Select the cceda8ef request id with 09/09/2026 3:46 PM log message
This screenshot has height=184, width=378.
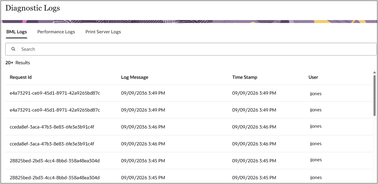click(52, 144)
